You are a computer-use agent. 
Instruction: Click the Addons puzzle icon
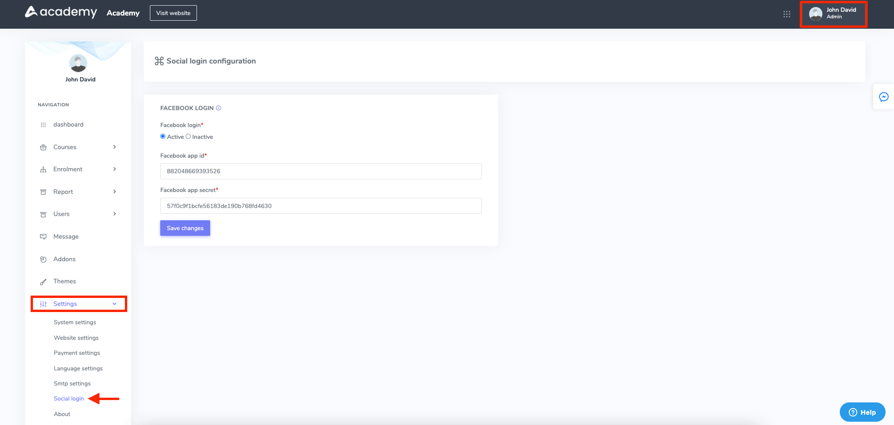click(43, 259)
